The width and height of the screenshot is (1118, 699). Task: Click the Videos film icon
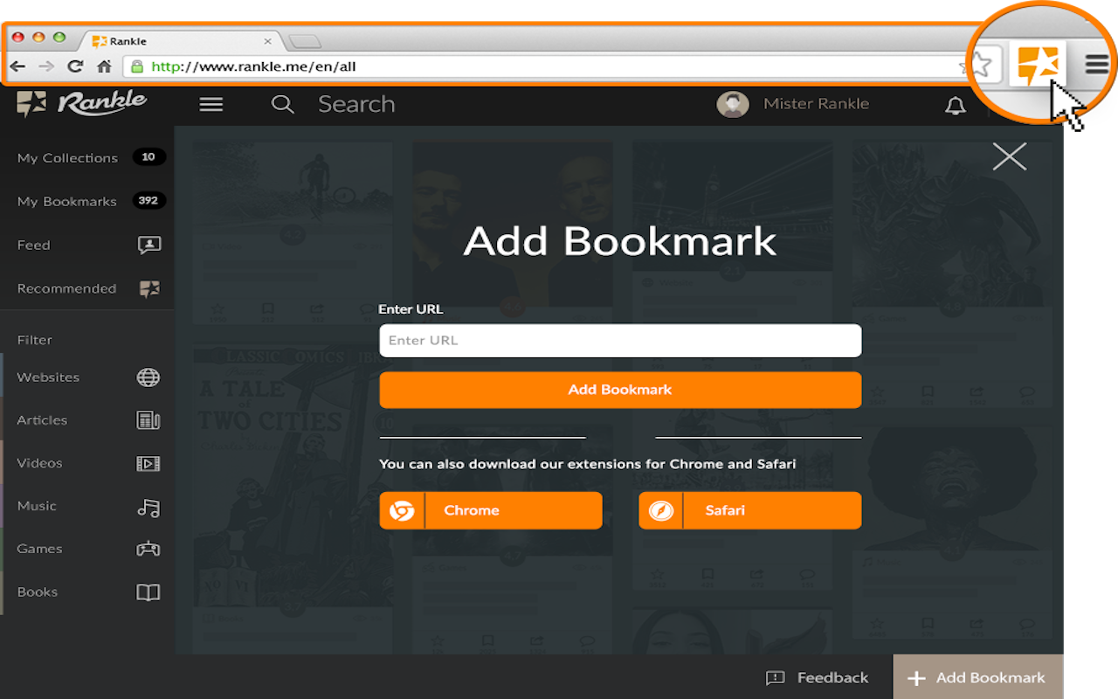click(148, 463)
